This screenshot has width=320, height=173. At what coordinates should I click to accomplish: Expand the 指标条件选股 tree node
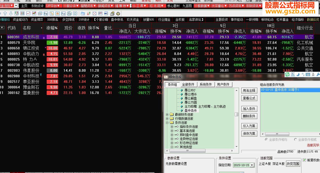coord(172,127)
